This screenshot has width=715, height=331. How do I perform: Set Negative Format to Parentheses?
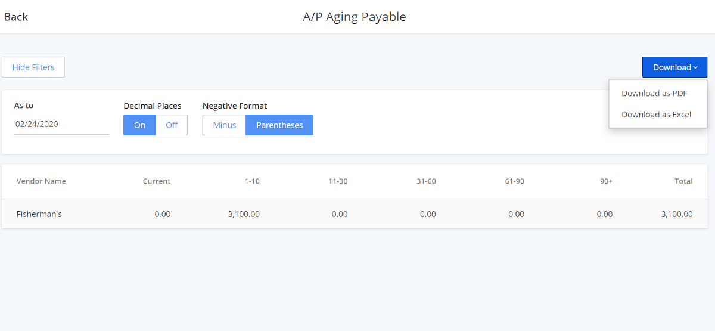pos(279,125)
